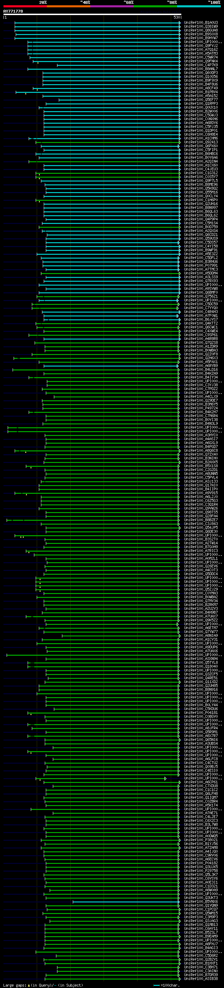Viewport: 224px width, 988px height.
Task: Click the UniRef100_Q18040 label
Action: (x=201, y=667)
